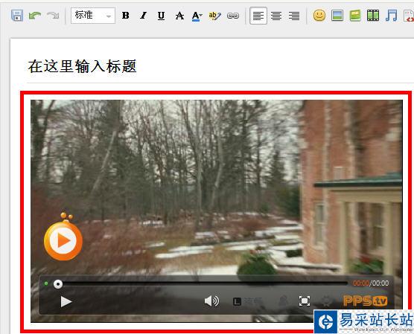Click the 00:00/00:00 time display

(x=371, y=283)
